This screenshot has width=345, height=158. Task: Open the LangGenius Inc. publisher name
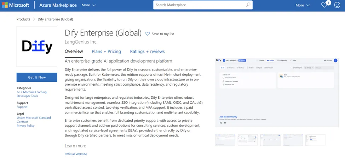pyautogui.click(x=81, y=42)
